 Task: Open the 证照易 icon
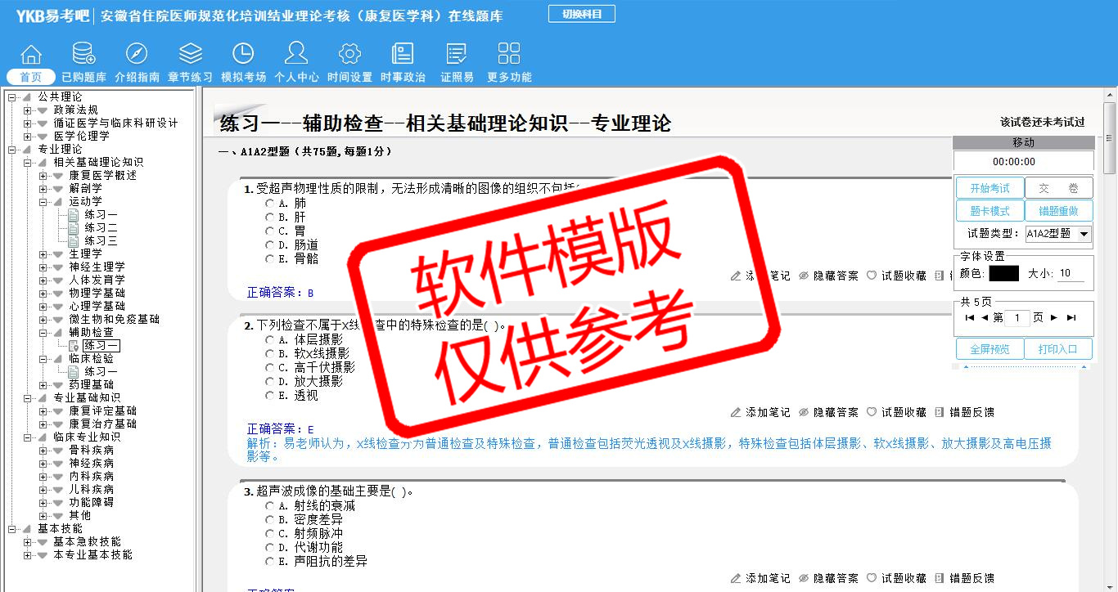click(x=457, y=55)
